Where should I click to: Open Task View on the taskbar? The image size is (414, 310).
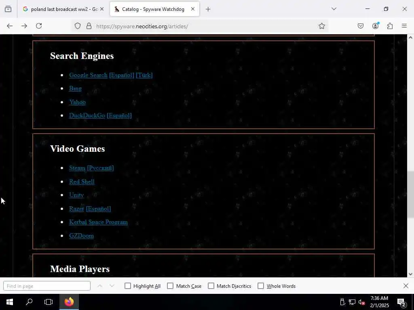click(49, 302)
